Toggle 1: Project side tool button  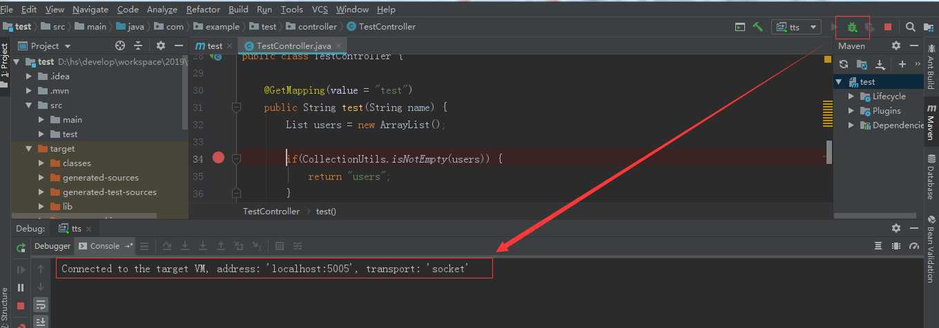5,66
